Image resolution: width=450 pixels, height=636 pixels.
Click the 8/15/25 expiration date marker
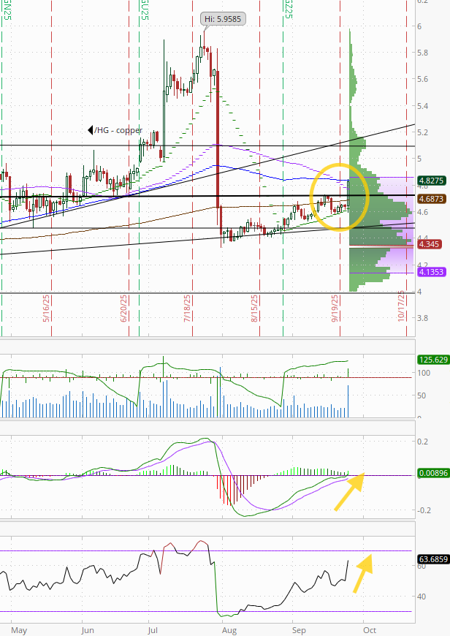pyautogui.click(x=255, y=308)
